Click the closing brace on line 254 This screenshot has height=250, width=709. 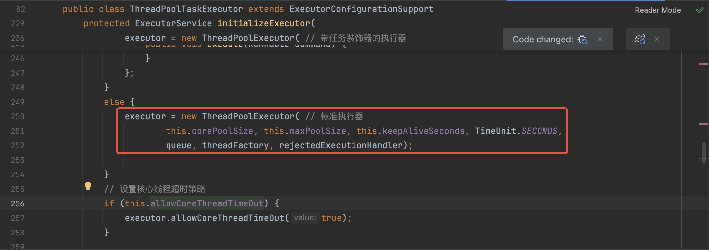106,174
